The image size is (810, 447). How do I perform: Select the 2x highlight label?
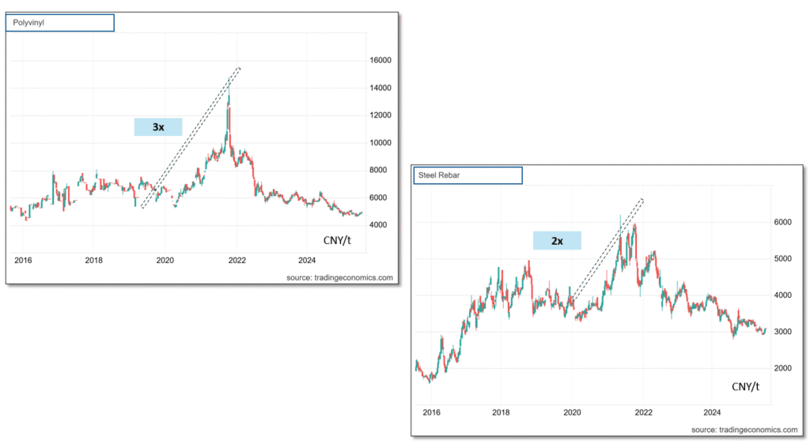click(557, 241)
